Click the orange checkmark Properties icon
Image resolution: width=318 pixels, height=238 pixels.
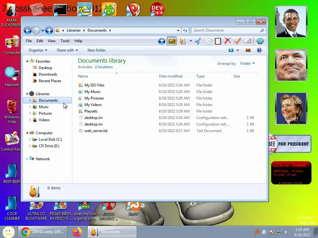tap(238, 41)
